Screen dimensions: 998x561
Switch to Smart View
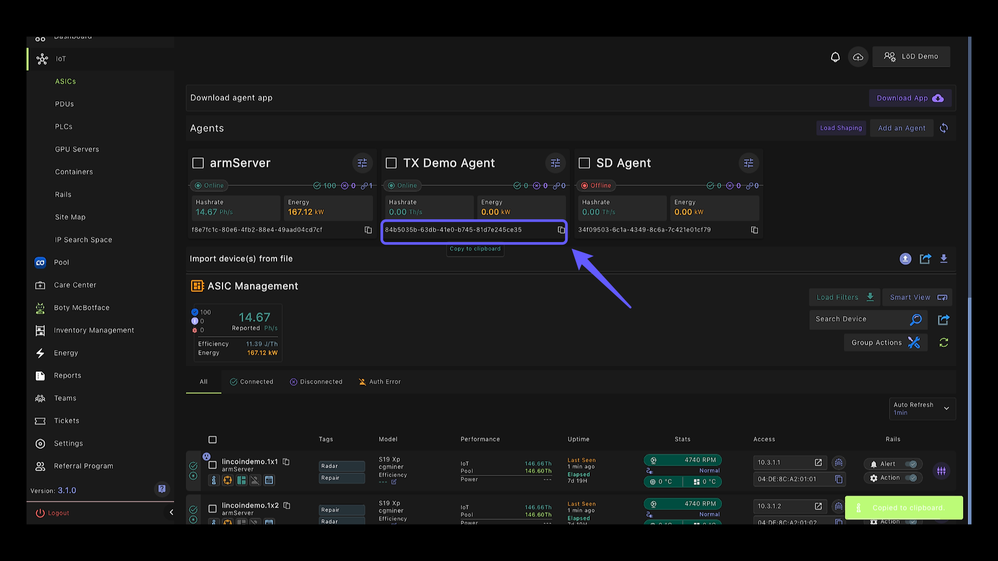917,297
